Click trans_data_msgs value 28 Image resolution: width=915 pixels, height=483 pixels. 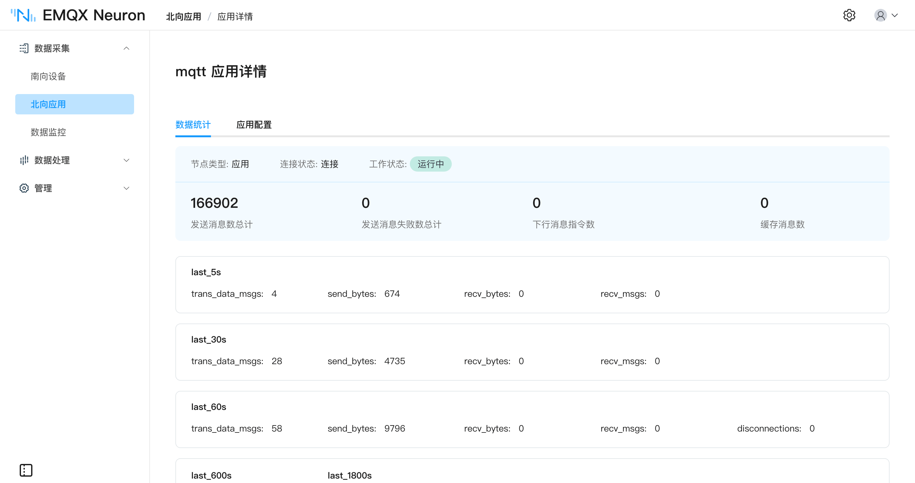click(x=277, y=361)
